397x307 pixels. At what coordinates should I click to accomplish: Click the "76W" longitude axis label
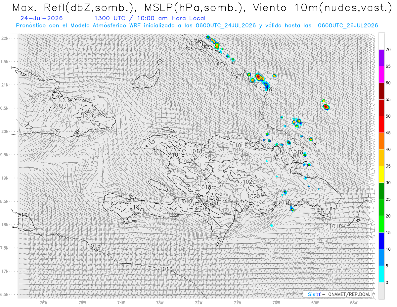[x=43, y=302]
